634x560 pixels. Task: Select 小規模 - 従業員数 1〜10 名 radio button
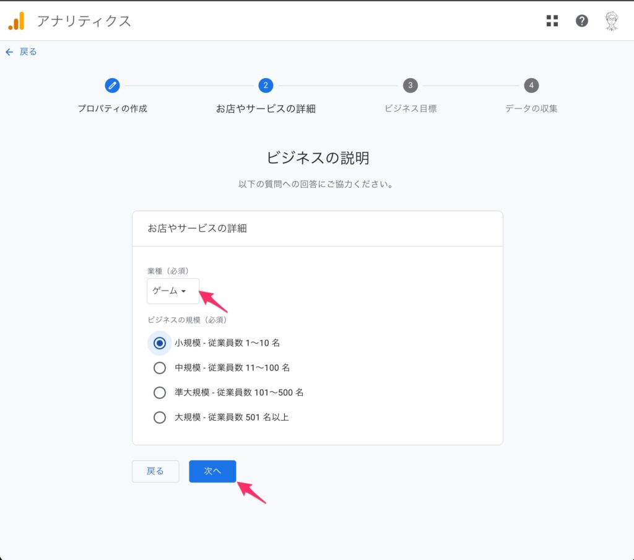coord(160,343)
